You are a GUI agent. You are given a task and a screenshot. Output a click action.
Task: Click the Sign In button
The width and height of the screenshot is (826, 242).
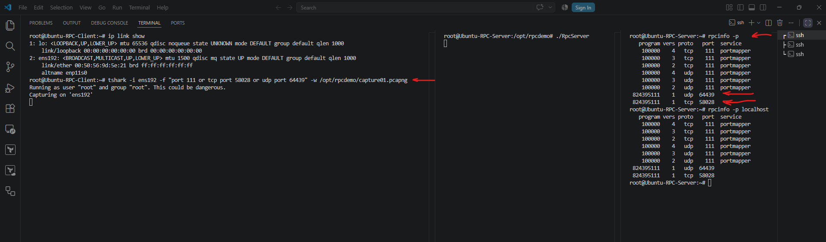click(x=583, y=7)
